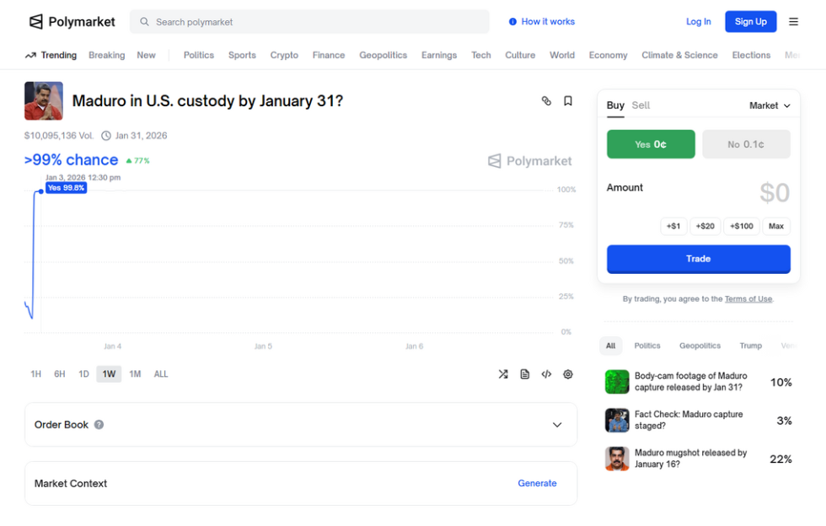Filter related markets by Geopolitics tag

(x=700, y=346)
